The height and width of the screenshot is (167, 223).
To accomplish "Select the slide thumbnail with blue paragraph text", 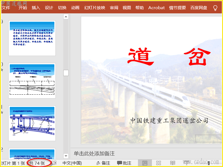I will (32, 38).
